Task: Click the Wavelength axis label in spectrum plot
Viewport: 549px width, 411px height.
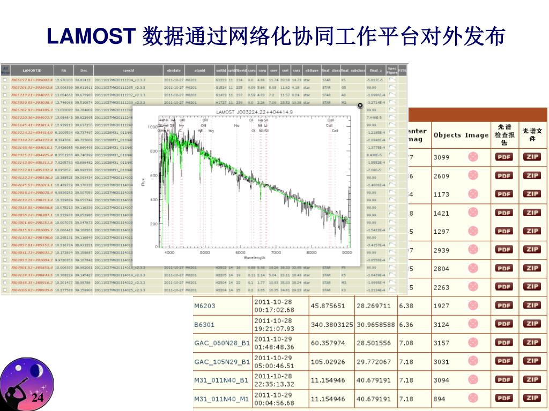Action: [x=254, y=257]
